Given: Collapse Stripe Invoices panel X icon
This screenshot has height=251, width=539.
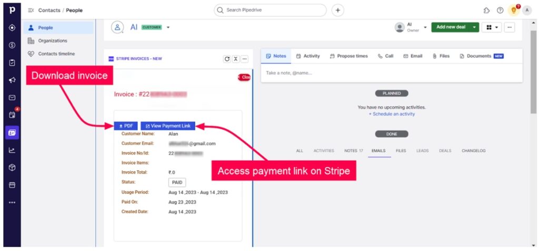Looking at the screenshot, I should (236, 59).
